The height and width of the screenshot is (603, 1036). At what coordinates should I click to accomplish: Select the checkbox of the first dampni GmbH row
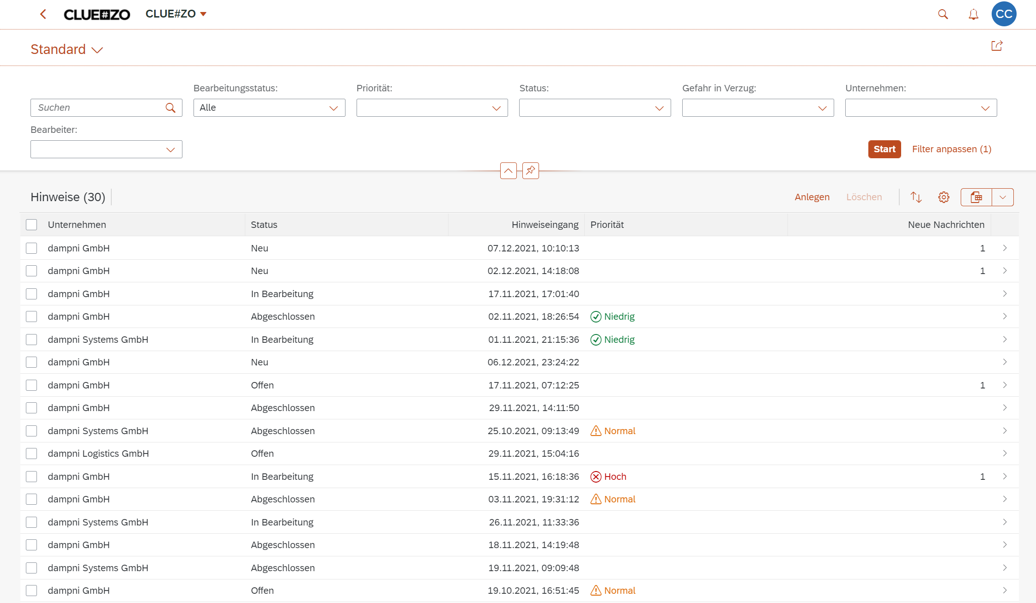click(x=31, y=248)
